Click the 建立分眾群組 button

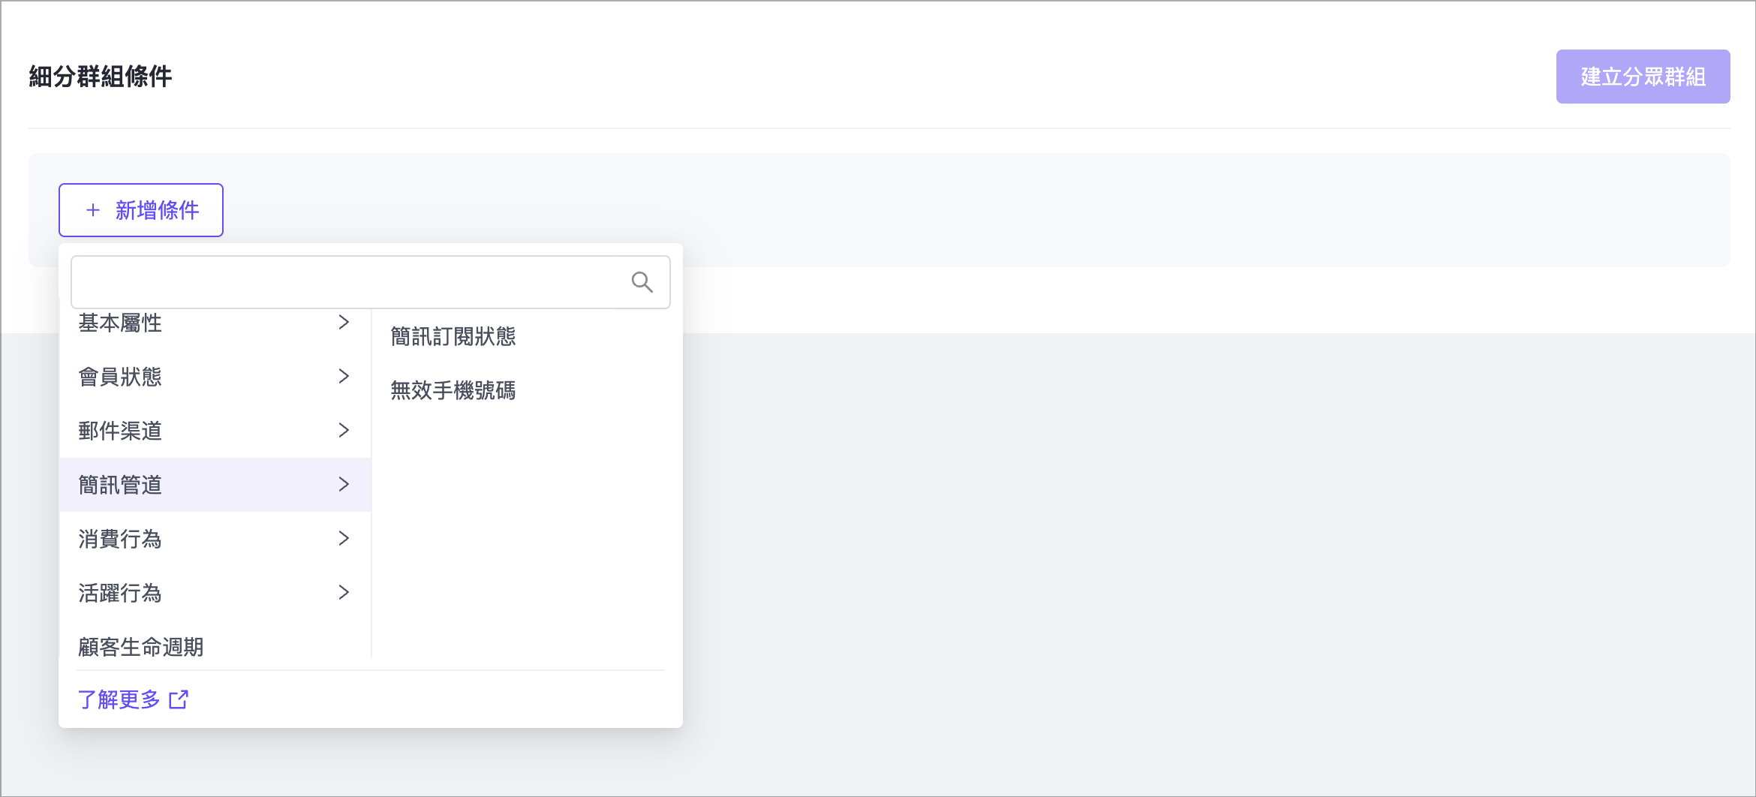tap(1643, 77)
